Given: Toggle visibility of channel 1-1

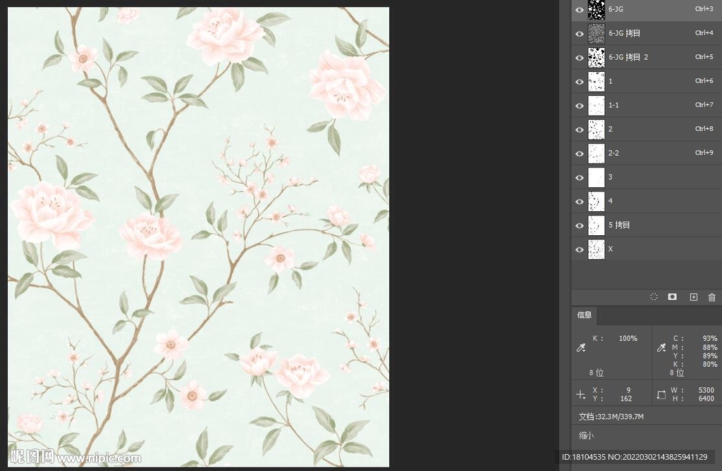Looking at the screenshot, I should [x=580, y=106].
